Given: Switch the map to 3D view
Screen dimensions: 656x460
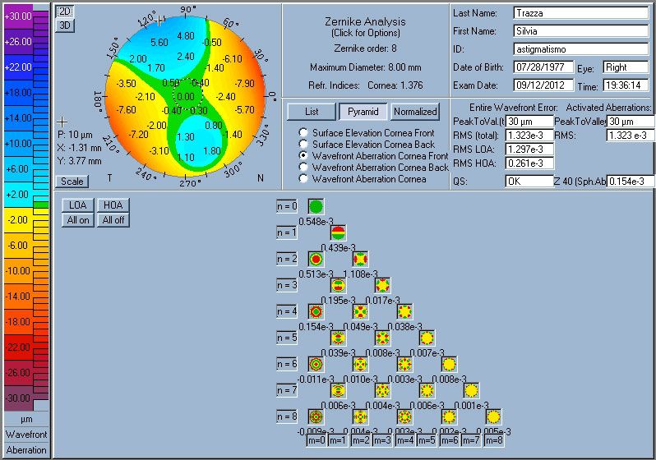Looking at the screenshot, I should pyautogui.click(x=64, y=25).
